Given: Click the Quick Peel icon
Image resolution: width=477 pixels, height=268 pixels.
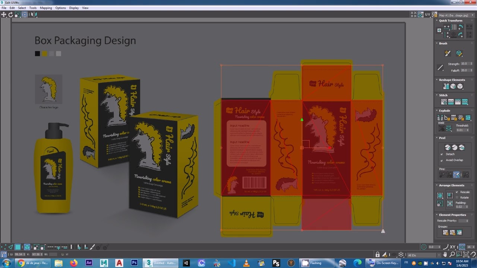Looking at the screenshot, I should pos(448,147).
